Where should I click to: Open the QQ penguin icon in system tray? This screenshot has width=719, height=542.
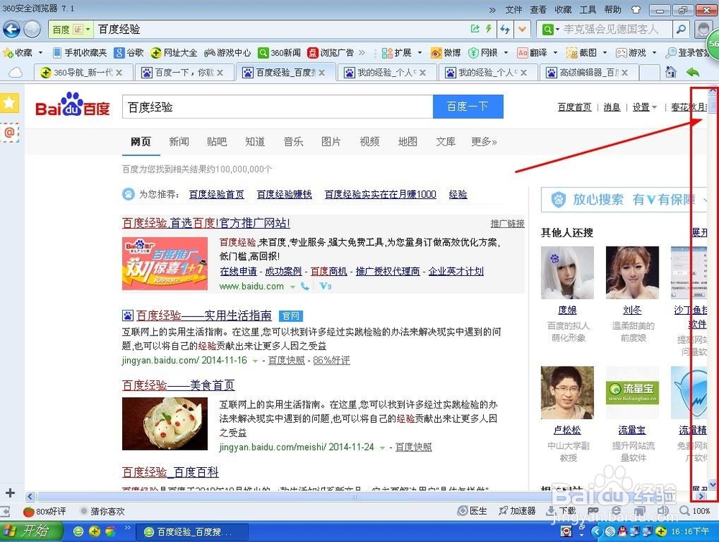621,532
